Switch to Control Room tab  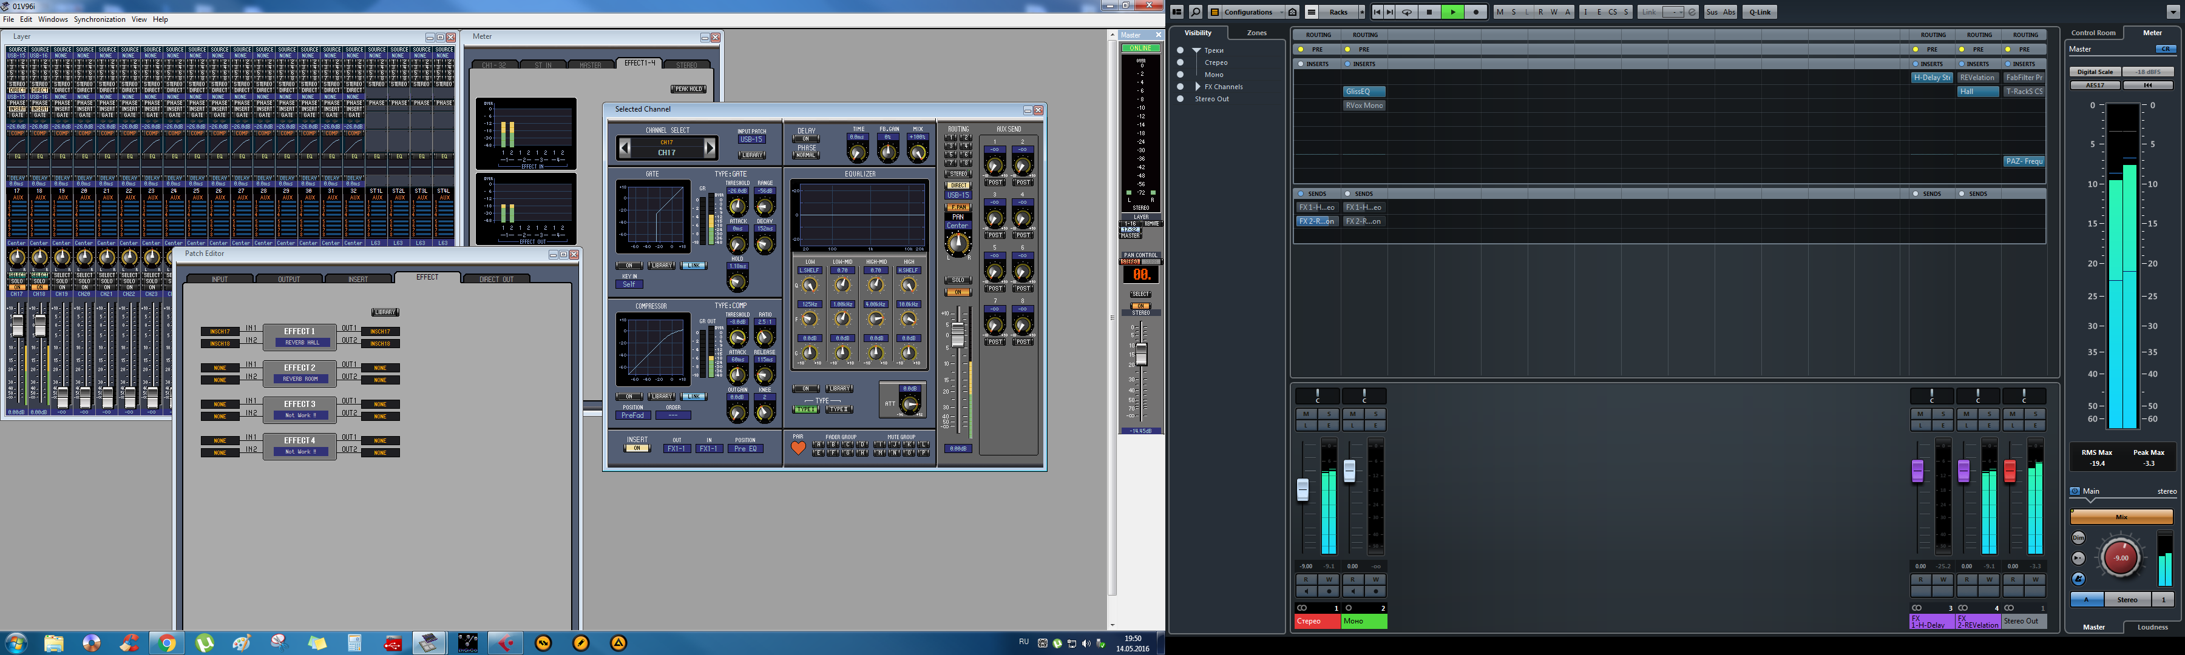point(2093,33)
